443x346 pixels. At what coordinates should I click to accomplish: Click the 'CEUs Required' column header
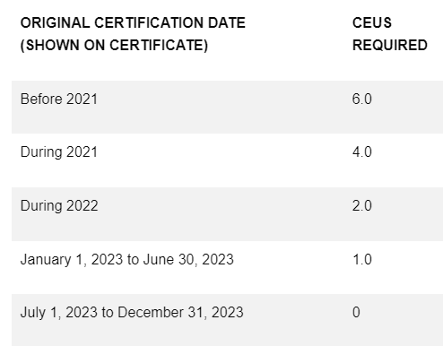click(x=390, y=34)
